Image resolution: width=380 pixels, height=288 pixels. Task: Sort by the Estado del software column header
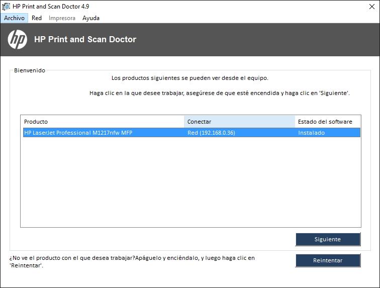coord(328,122)
